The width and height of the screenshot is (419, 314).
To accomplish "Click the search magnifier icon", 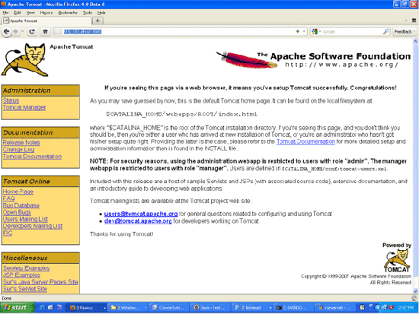I will [x=386, y=32].
